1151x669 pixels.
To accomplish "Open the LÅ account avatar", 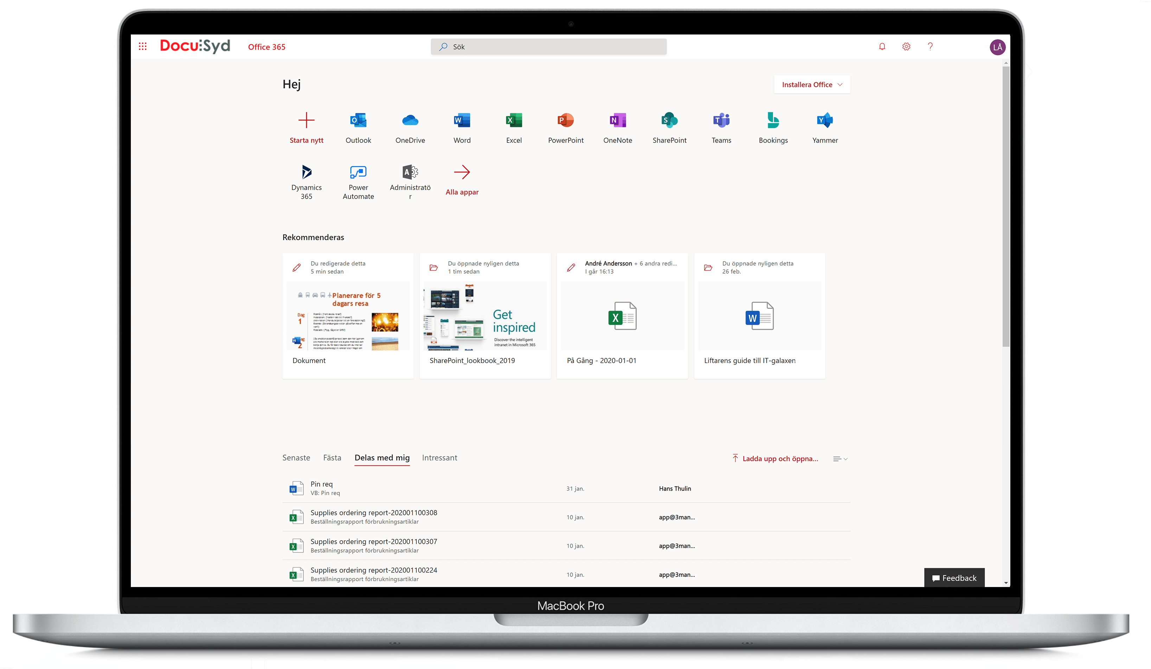I will tap(998, 47).
